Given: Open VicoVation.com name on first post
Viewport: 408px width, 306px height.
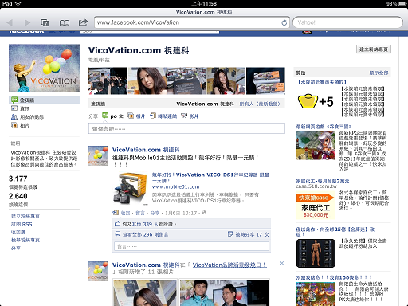Looking at the screenshot, I should [146, 150].
